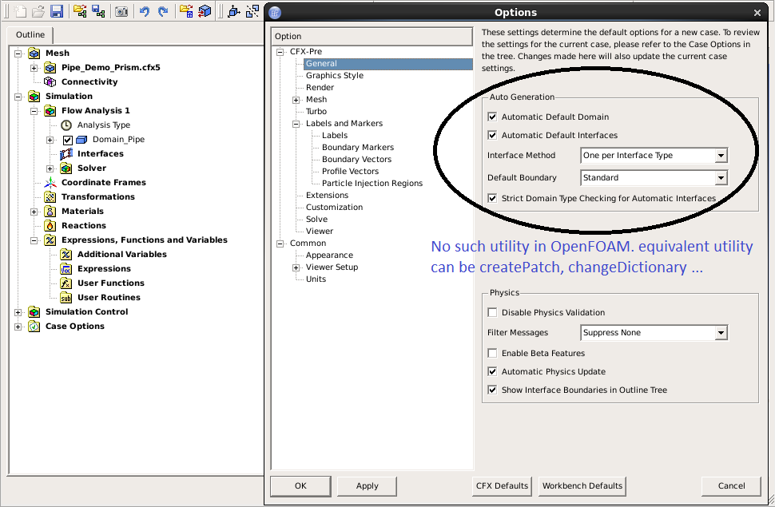The image size is (775, 507).
Task: Open the Interface Method dropdown
Action: point(654,156)
